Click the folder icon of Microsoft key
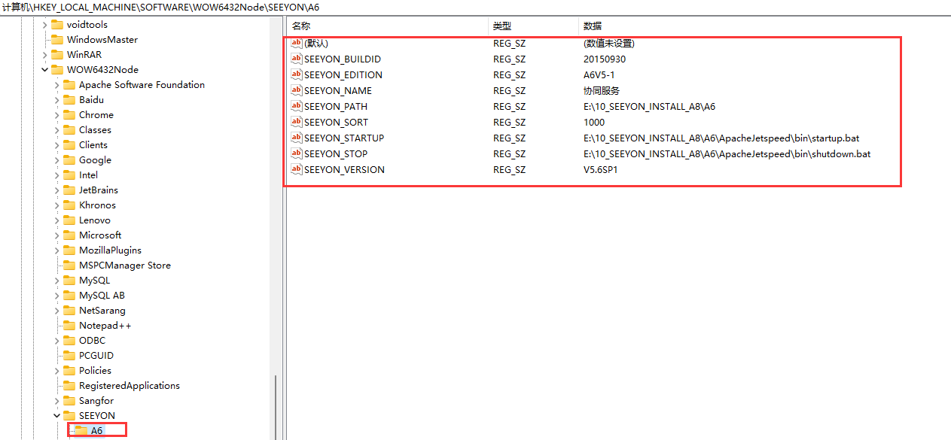 [69, 235]
